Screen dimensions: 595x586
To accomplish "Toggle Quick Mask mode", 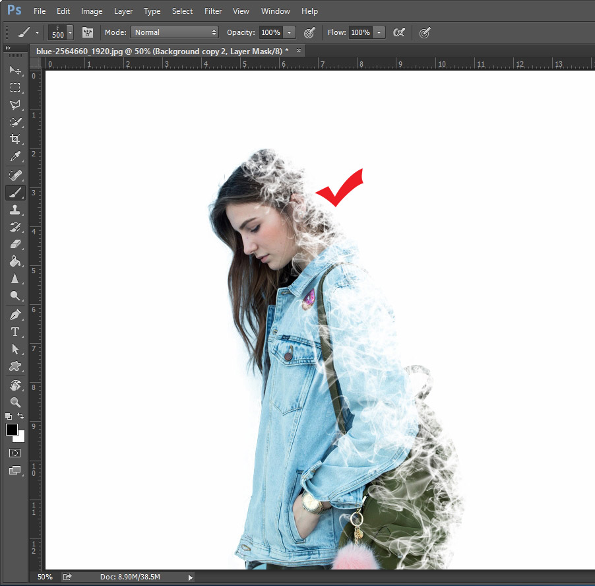I will pyautogui.click(x=15, y=453).
